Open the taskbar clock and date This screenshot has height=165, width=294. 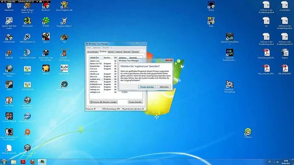(286, 162)
